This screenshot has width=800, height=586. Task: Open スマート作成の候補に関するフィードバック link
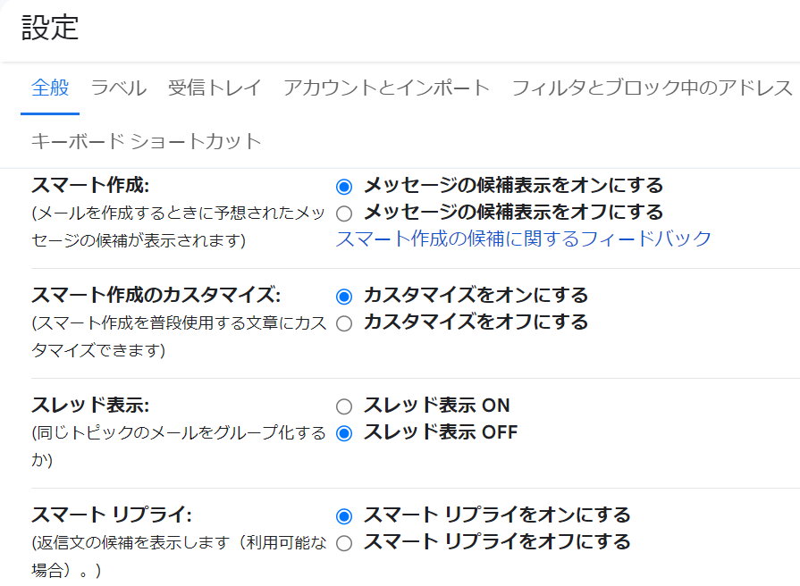pos(523,239)
